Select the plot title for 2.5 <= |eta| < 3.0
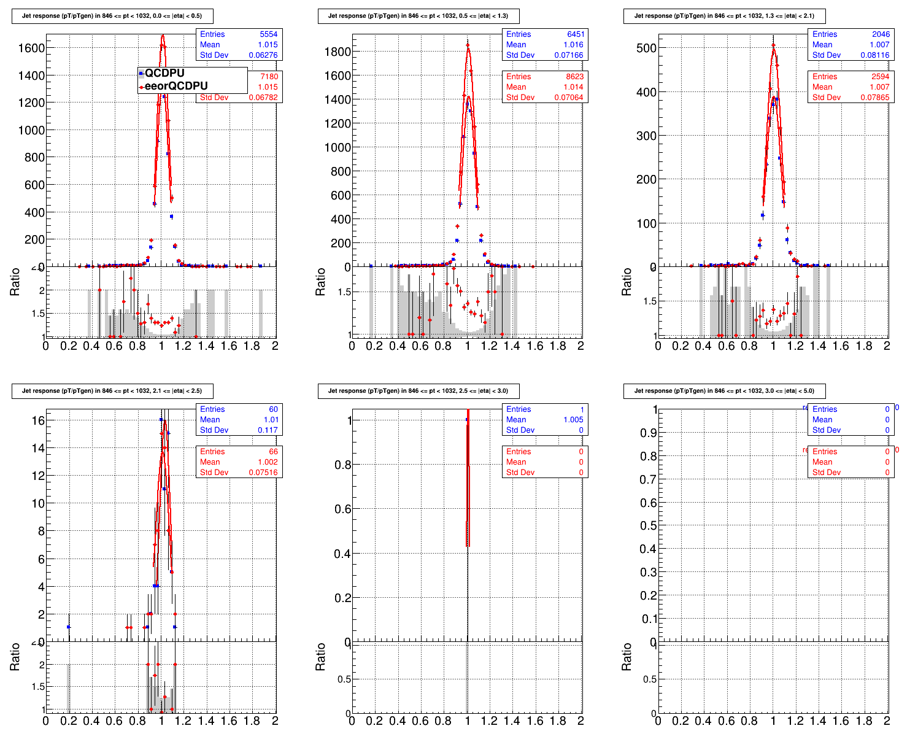The width and height of the screenshot is (918, 750). [418, 391]
